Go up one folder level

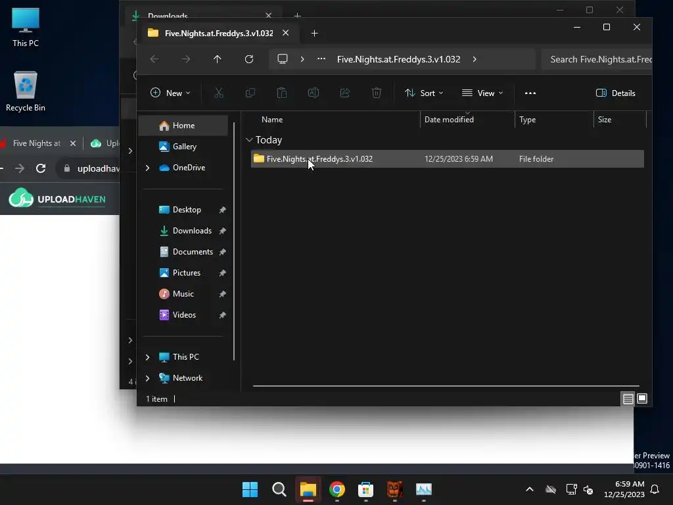(217, 59)
